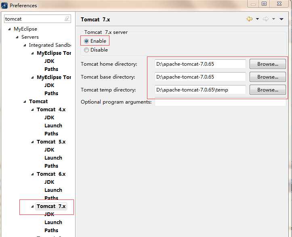Collapse the first MyEclipse Tomcat node
292x237 pixels.
(32, 53)
